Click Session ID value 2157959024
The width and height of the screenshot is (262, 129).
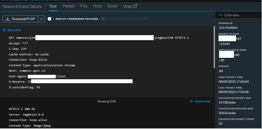point(228,28)
